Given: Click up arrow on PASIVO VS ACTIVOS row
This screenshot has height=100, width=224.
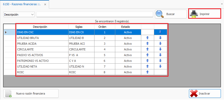Looking at the screenshot, I should coord(148,55).
